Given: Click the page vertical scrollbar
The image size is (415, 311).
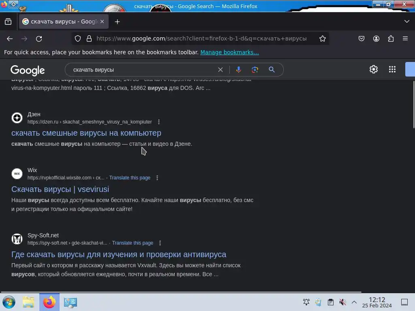Looking at the screenshot, I should click(x=413, y=104).
